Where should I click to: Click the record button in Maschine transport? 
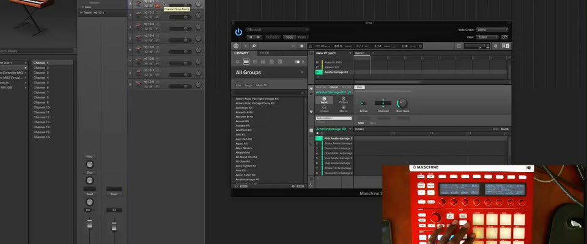301,46
